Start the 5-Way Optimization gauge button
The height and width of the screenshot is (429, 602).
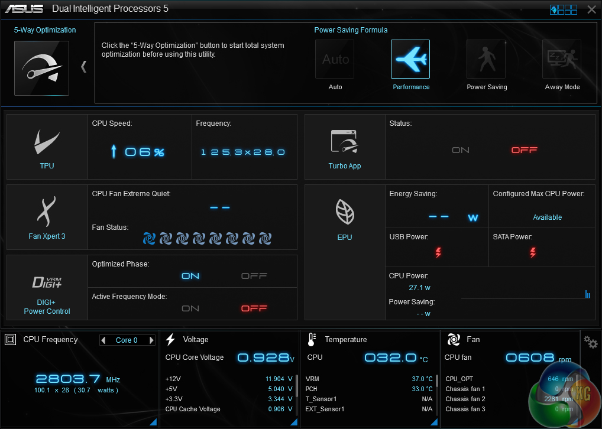tap(41, 68)
